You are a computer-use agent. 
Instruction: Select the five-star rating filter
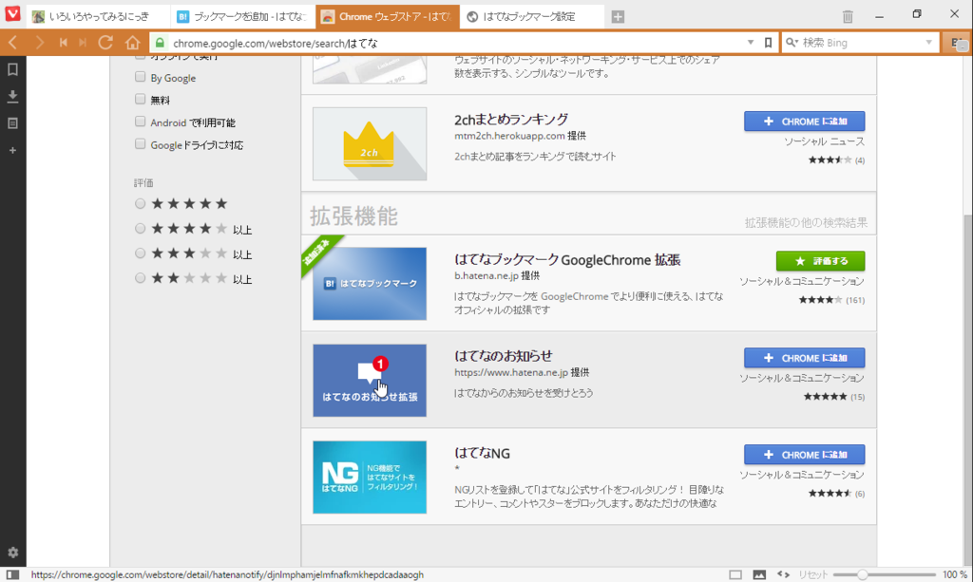141,203
